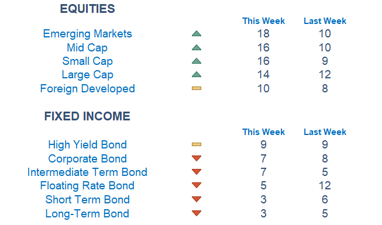Open the Intermediate Term Bond link

click(87, 172)
